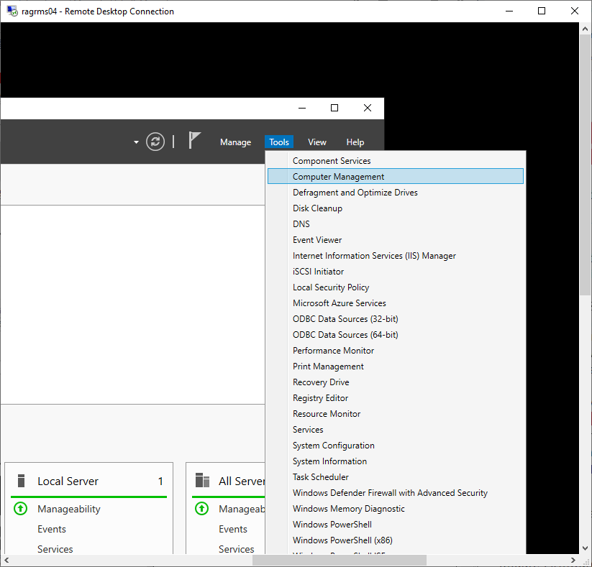
Task: Open the View menu
Action: [x=317, y=142]
